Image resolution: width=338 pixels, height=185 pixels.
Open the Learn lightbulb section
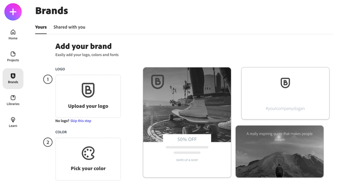13,122
